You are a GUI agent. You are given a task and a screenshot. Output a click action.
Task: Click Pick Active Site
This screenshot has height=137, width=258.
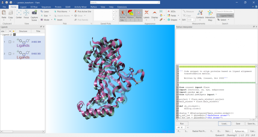coord(83,12)
